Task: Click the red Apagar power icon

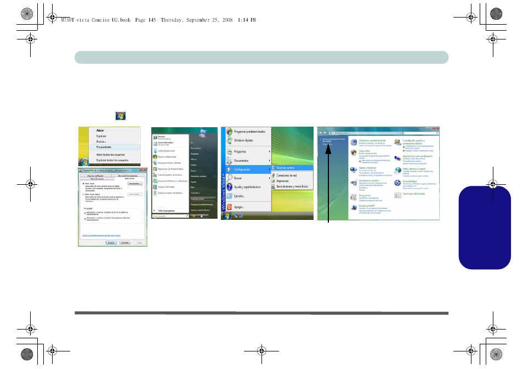Action: (230, 207)
